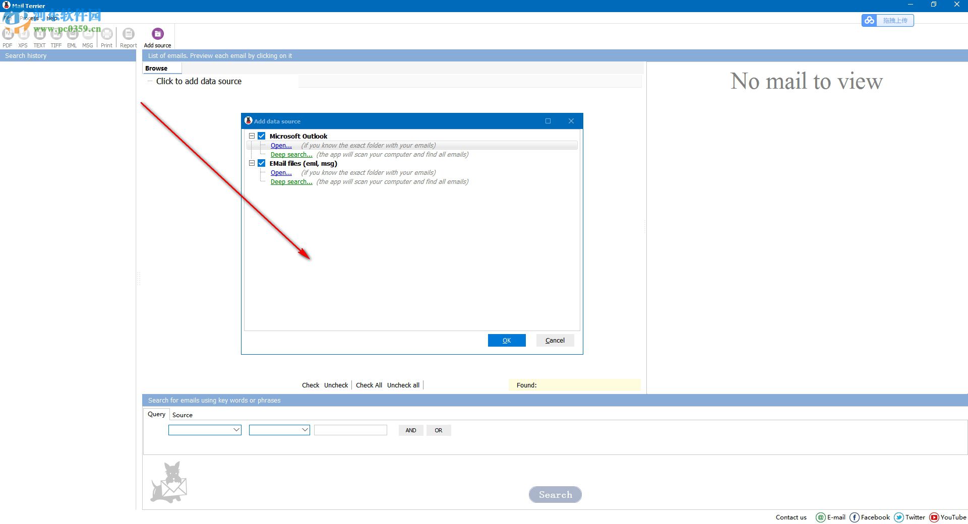968x524 pixels.
Task: Open the Process menu
Action: [x=29, y=18]
